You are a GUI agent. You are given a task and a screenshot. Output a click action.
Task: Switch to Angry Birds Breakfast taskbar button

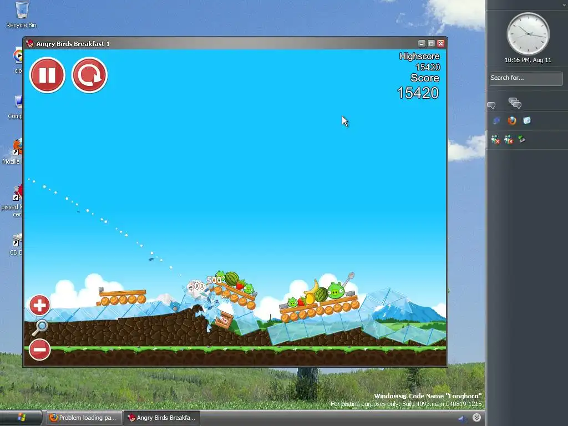tap(161, 418)
